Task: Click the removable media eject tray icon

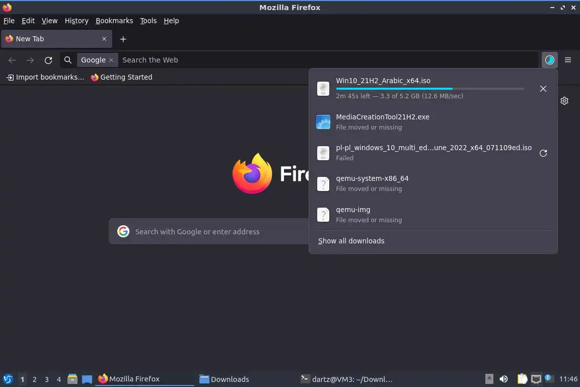Action: [x=489, y=379]
